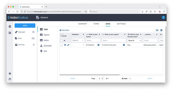Click the Masked project form icon
The width and height of the screenshot is (173, 91).
click(x=38, y=17)
